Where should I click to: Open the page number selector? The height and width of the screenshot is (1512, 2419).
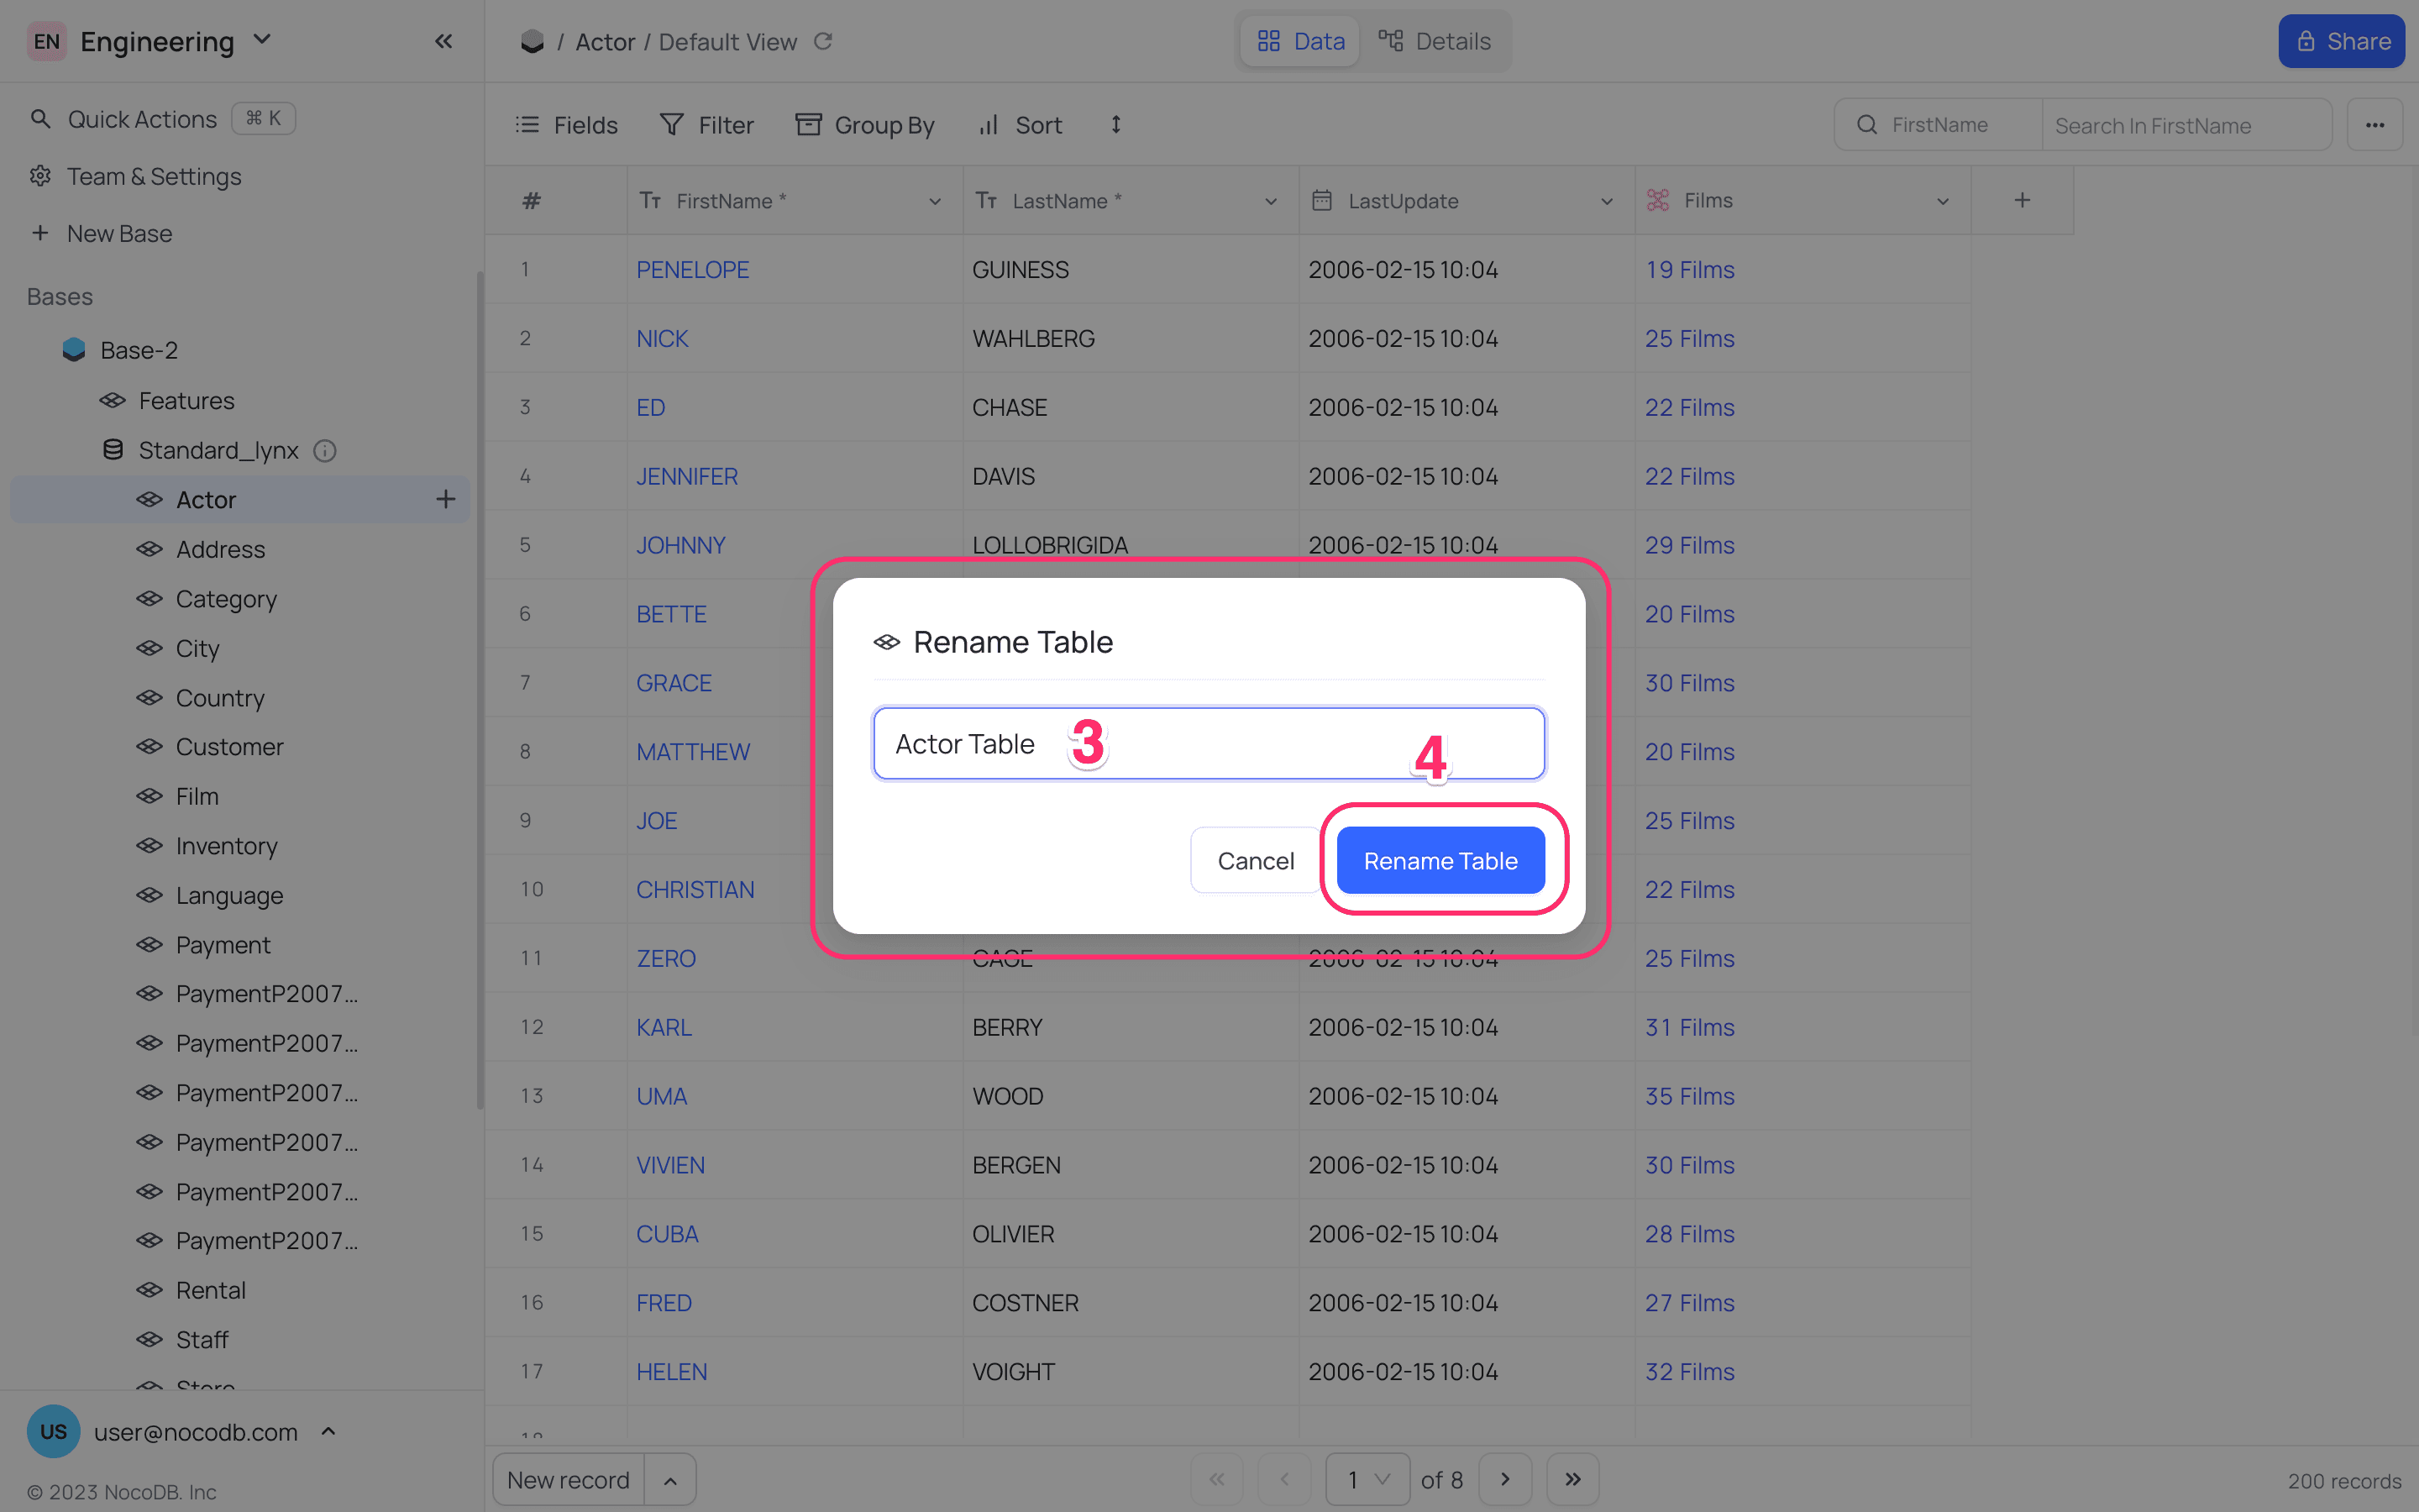coord(1367,1479)
